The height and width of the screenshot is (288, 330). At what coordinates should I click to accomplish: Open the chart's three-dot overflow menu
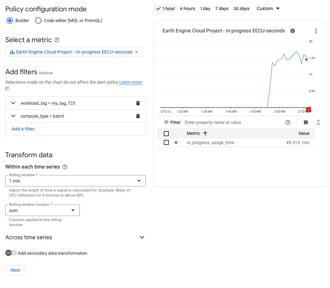coord(316,30)
